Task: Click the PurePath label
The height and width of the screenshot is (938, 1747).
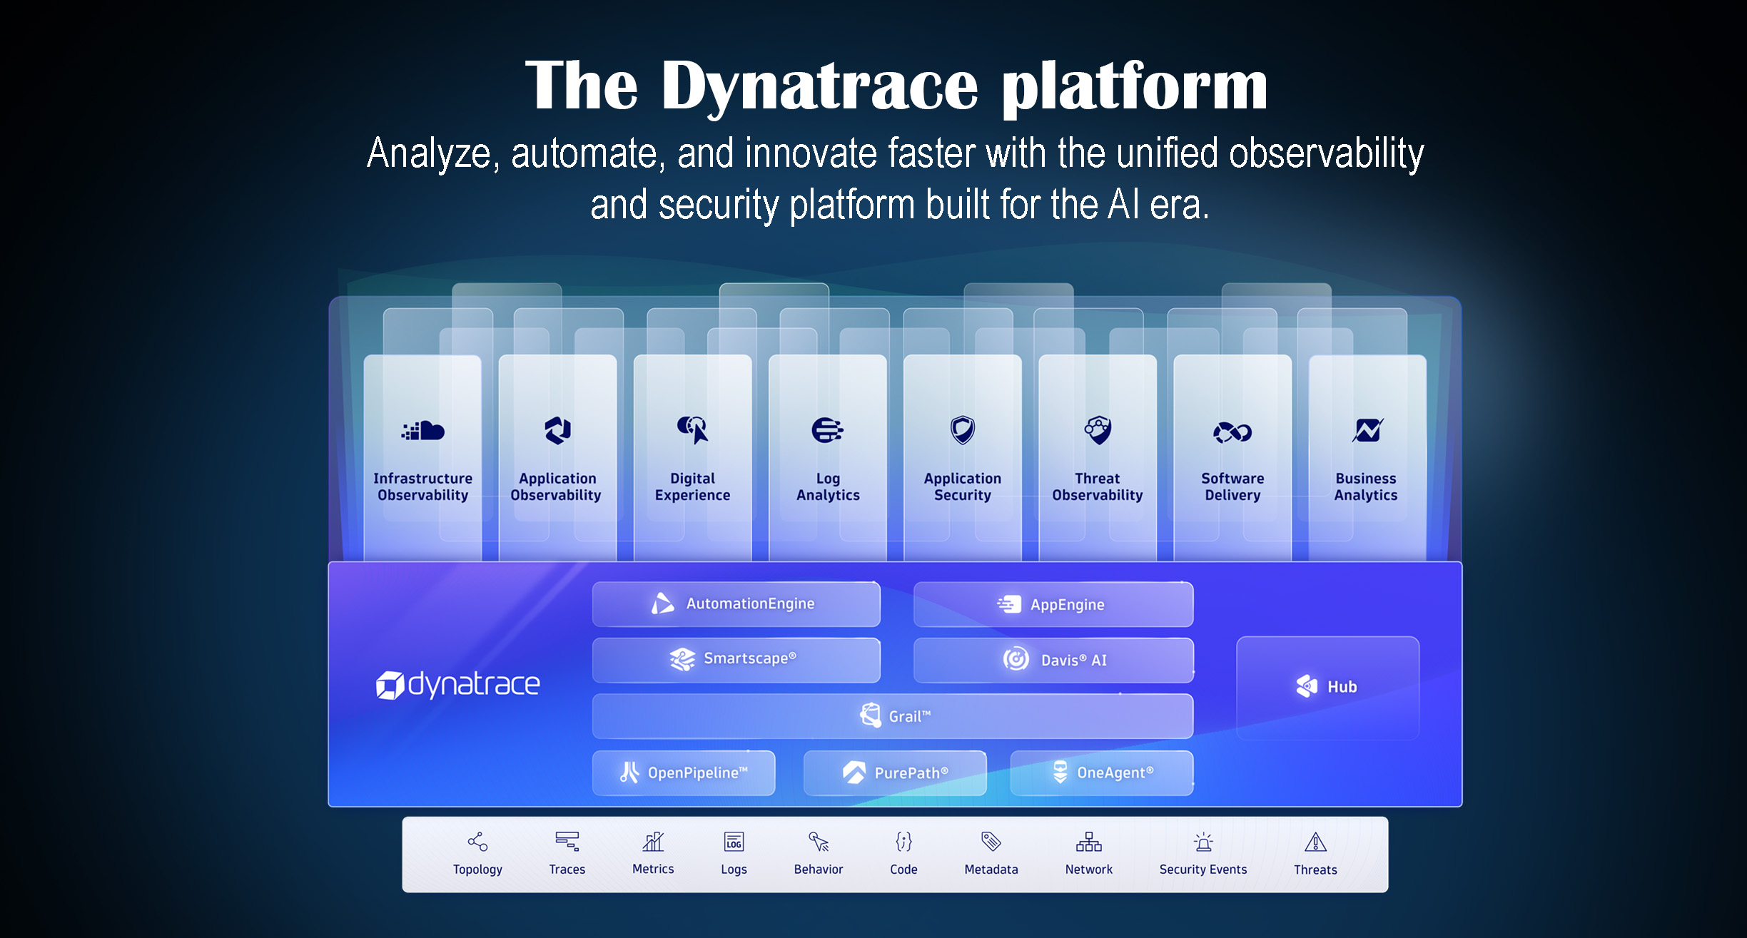Action: (911, 773)
